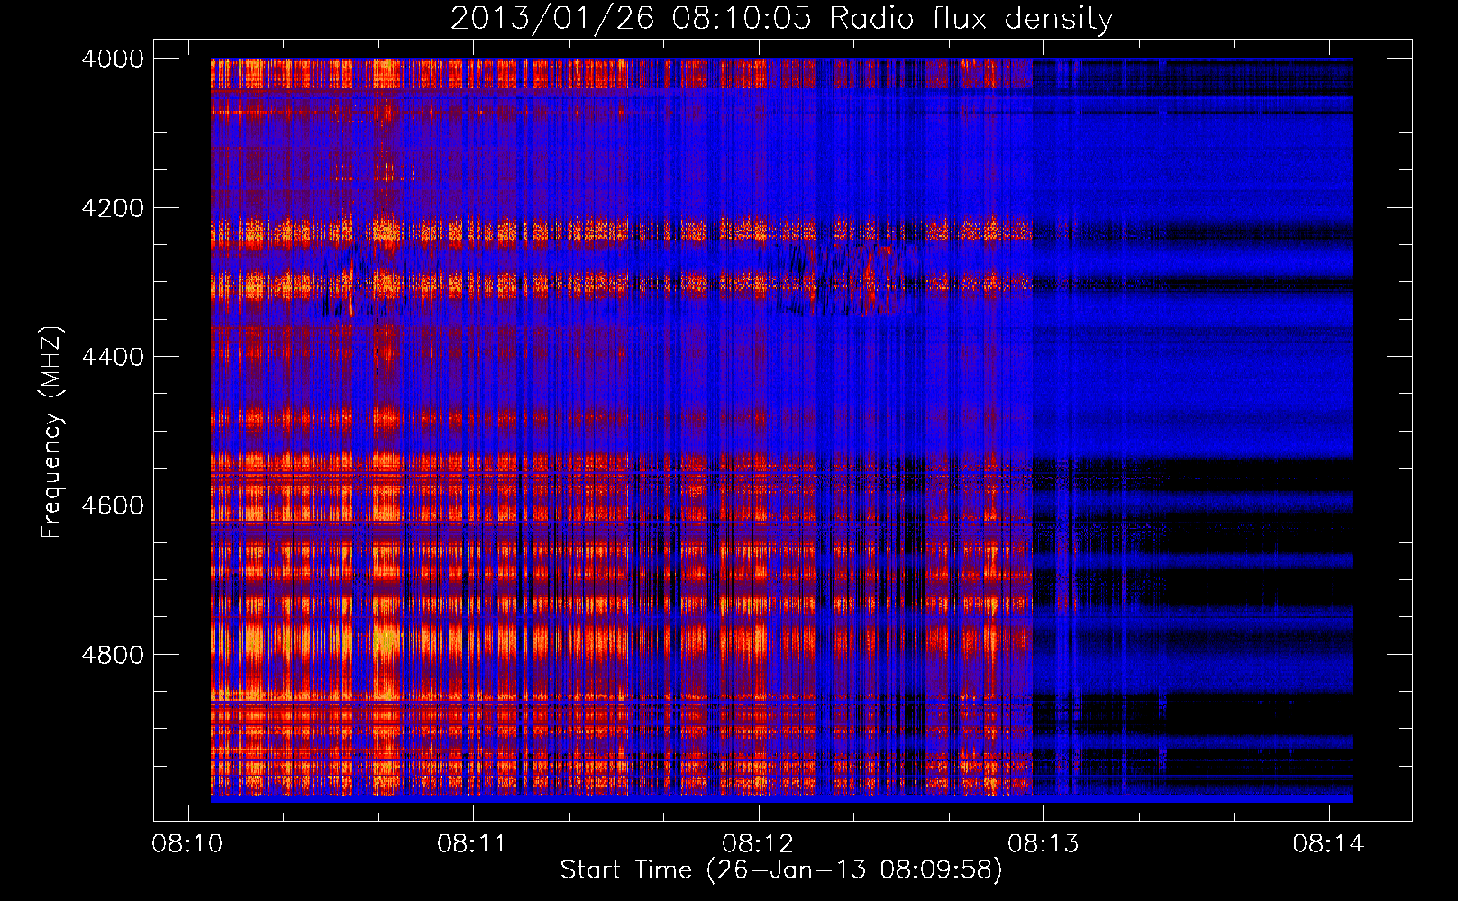1458x901 pixels.
Task: Click the 'Start Time (26-Jan-13 08:09:58)' axis label
Action: tap(781, 870)
